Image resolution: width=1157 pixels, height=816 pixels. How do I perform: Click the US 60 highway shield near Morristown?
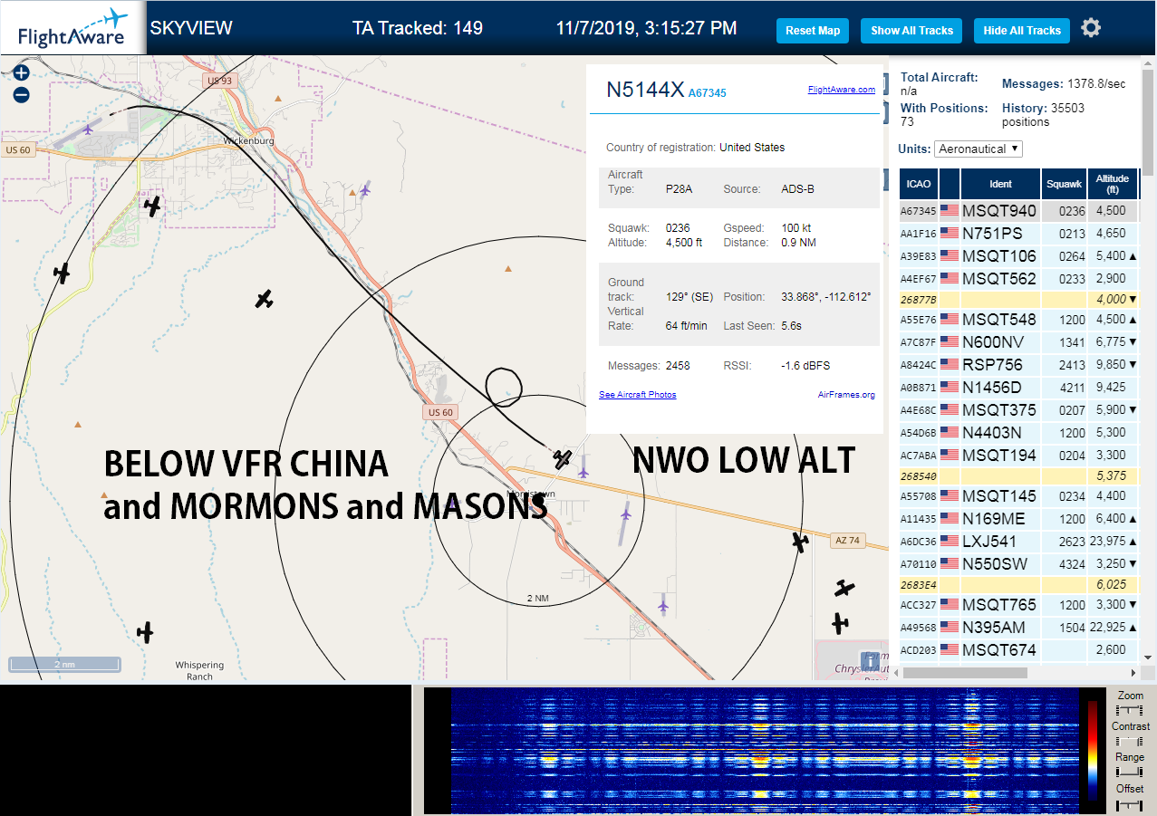pos(439,412)
